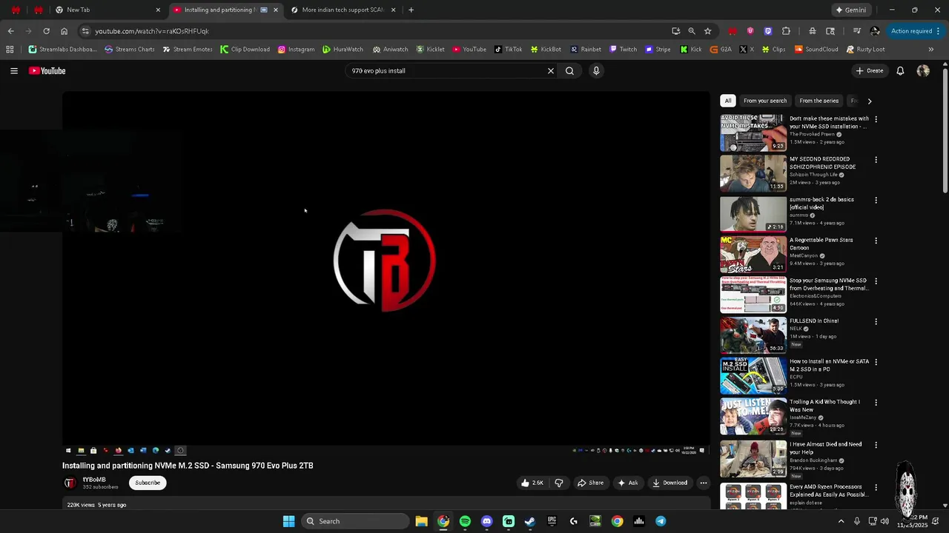Bookmark this page with the star

(x=707, y=31)
